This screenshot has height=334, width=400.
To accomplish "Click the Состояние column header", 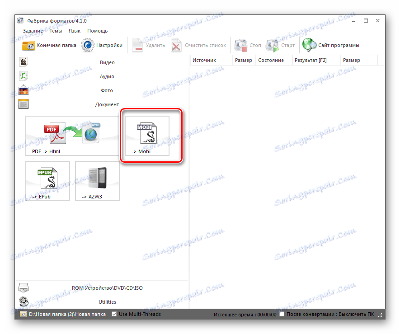I will pyautogui.click(x=274, y=60).
